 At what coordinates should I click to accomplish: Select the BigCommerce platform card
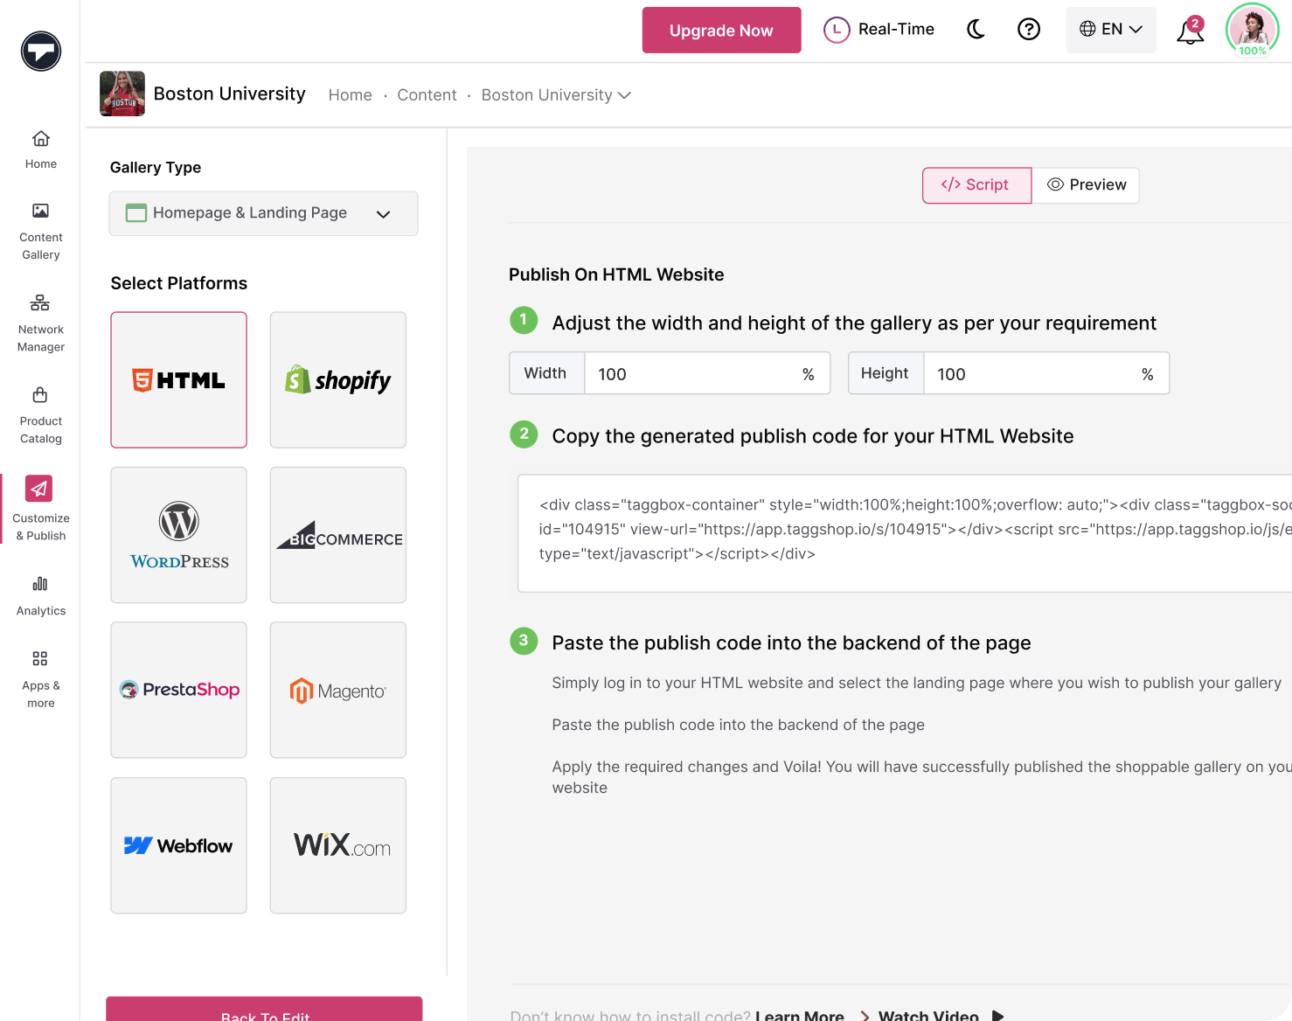click(x=338, y=535)
